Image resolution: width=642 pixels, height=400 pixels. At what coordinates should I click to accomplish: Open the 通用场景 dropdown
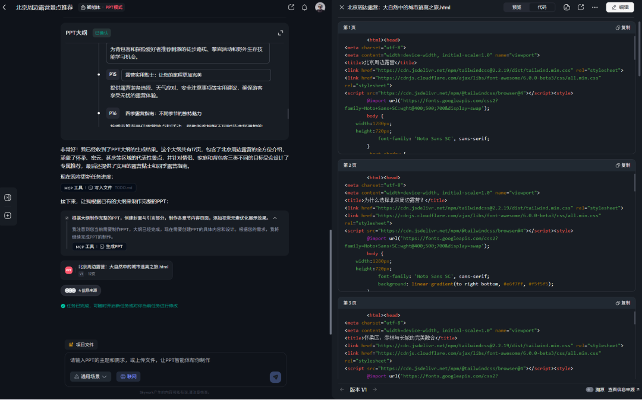(x=90, y=376)
